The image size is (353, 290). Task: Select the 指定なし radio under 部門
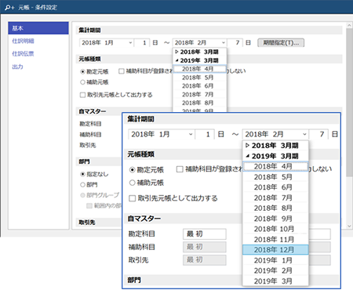(x=82, y=174)
